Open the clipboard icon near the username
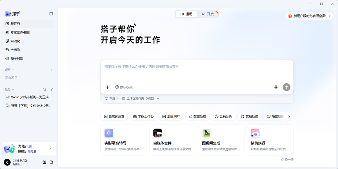Image resolution: width=338 pixels, height=169 pixels. [51, 162]
